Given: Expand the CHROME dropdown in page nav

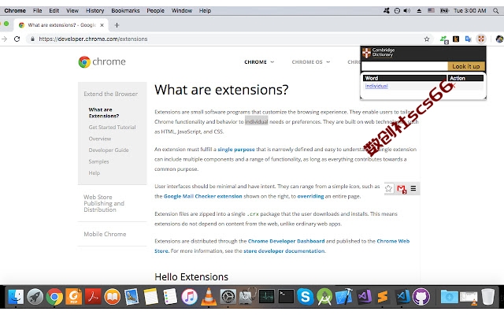Looking at the screenshot, I should 259,62.
